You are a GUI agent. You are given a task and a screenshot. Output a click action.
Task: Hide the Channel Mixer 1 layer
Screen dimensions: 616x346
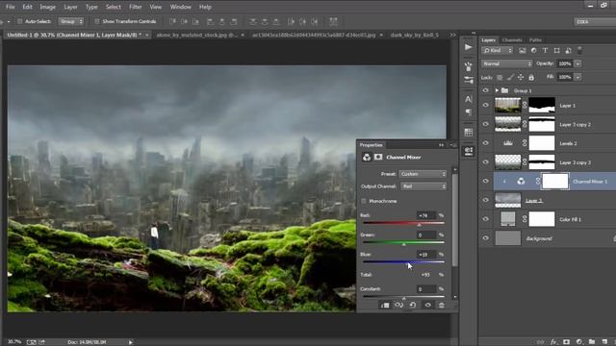click(x=486, y=181)
